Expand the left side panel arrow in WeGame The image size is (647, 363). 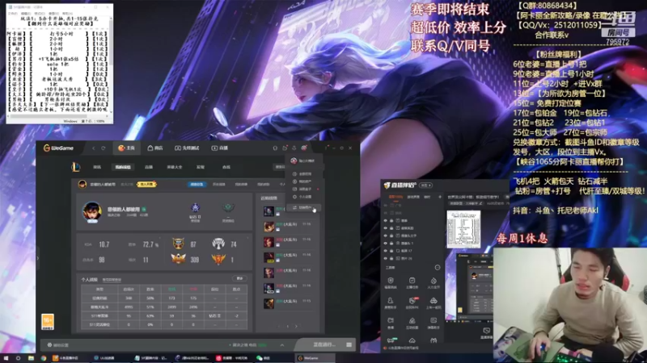click(x=38, y=258)
